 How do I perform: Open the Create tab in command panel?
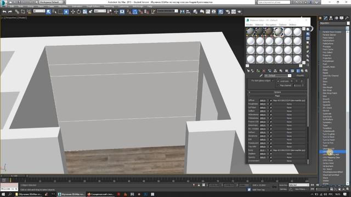point(320,18)
